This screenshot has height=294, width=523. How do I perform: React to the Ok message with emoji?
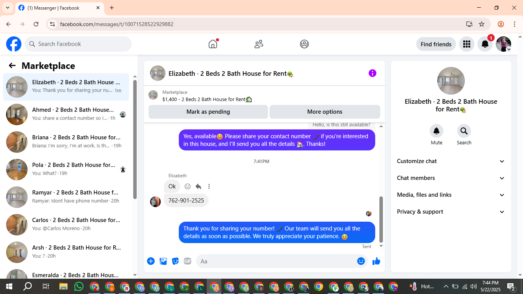point(188,186)
